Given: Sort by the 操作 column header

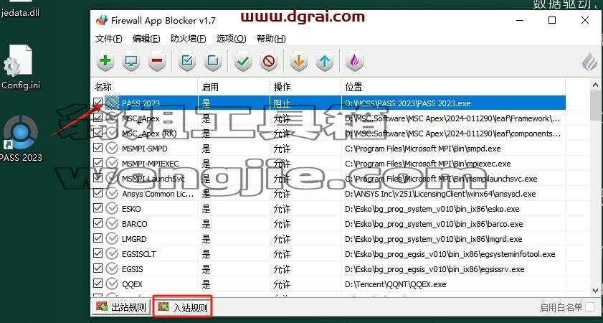Looking at the screenshot, I should click(305, 87).
